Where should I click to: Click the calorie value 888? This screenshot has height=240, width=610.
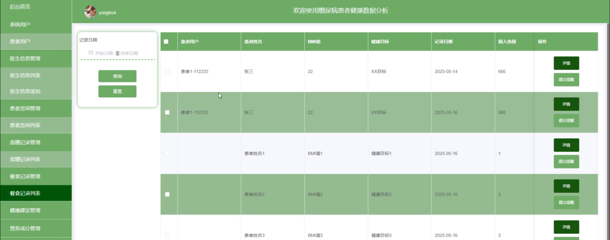[502, 112]
